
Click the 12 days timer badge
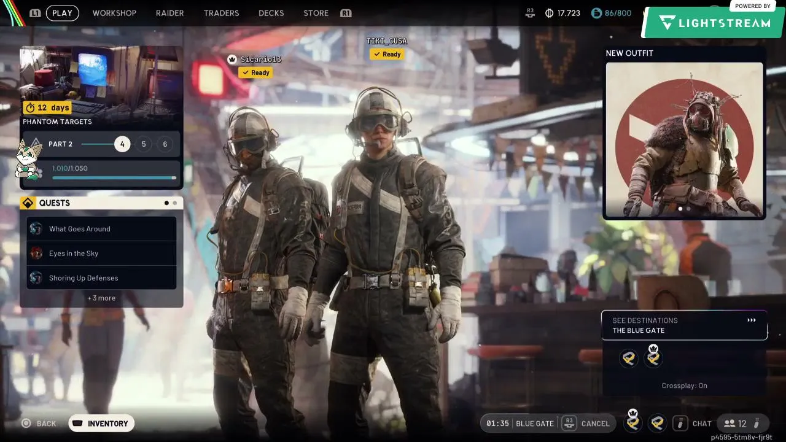point(47,107)
